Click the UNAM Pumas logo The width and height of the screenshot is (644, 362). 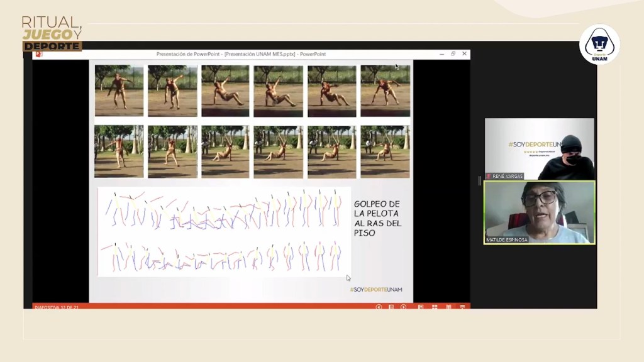(x=599, y=45)
